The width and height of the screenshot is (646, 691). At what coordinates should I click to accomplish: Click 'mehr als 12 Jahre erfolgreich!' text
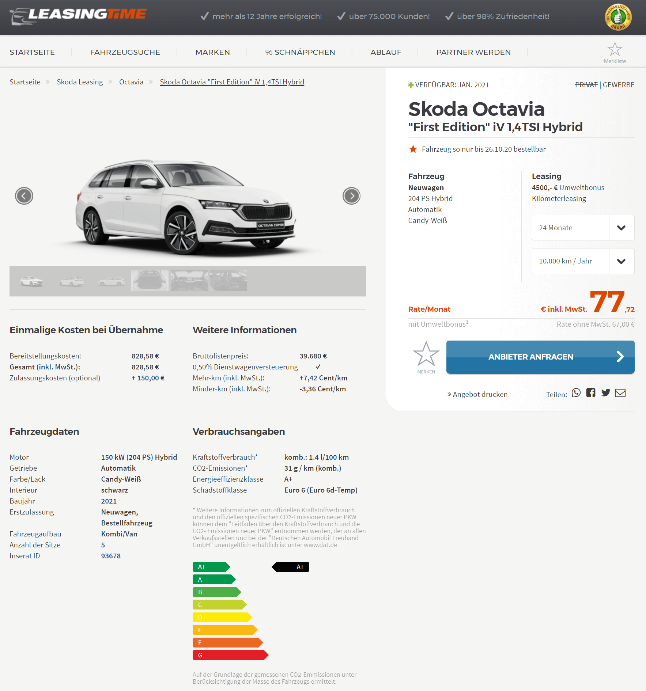[267, 16]
